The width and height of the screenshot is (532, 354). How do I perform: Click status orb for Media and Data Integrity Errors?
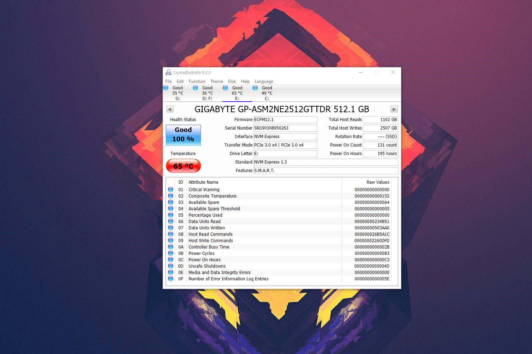pos(171,272)
